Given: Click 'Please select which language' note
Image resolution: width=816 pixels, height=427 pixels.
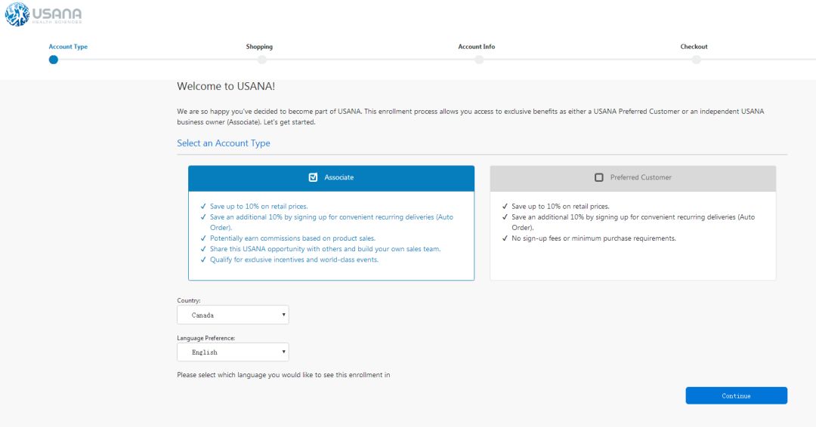Looking at the screenshot, I should pyautogui.click(x=283, y=375).
